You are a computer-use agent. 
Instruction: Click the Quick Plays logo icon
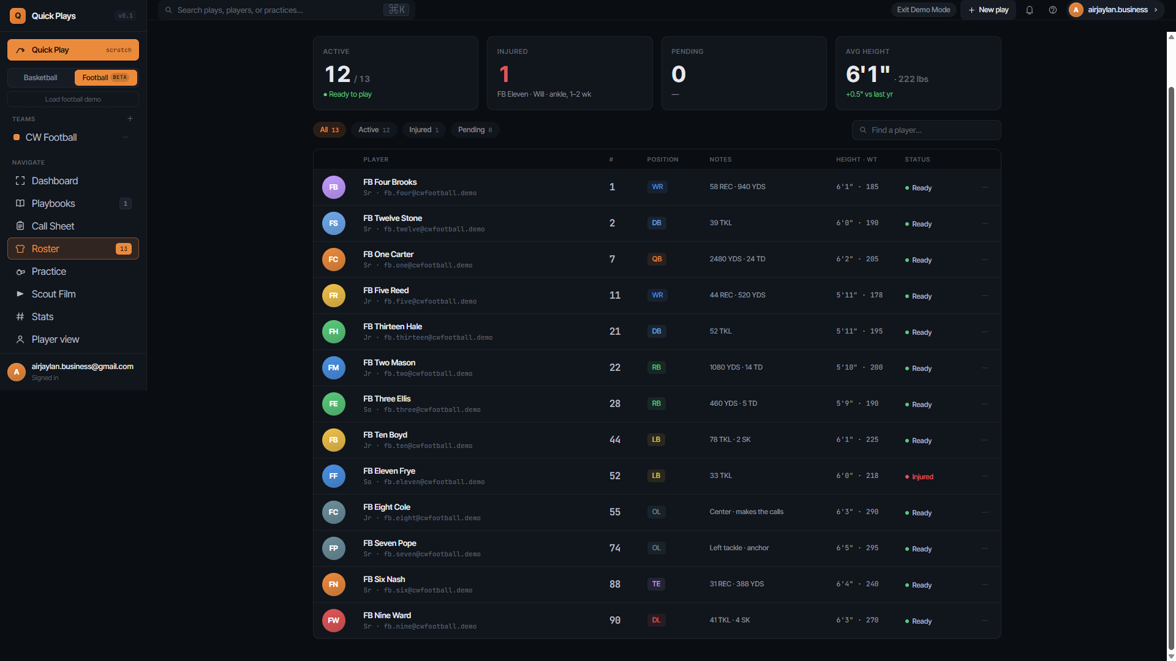[18, 16]
